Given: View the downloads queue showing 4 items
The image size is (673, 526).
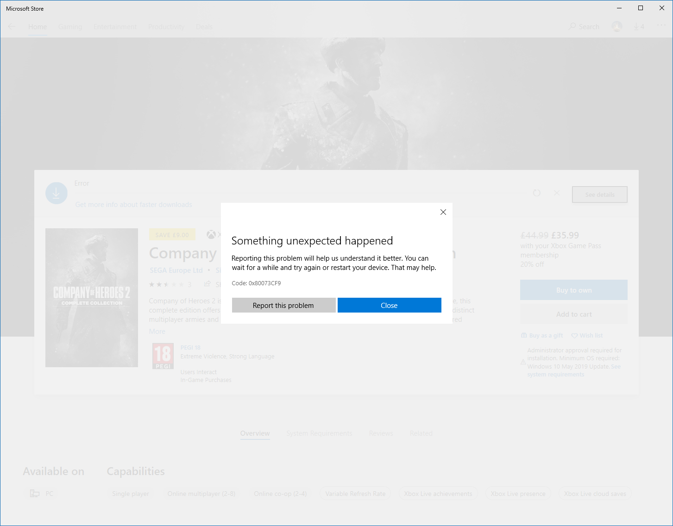Looking at the screenshot, I should [639, 26].
